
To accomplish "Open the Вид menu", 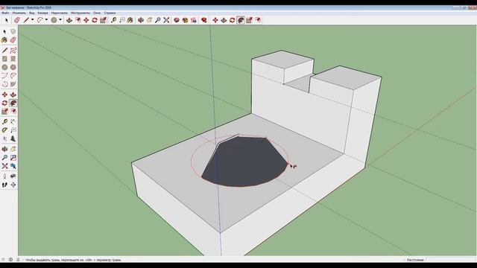I will point(31,13).
